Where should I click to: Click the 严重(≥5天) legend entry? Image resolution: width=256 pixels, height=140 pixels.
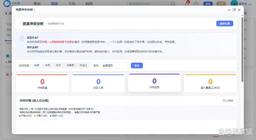25,116
